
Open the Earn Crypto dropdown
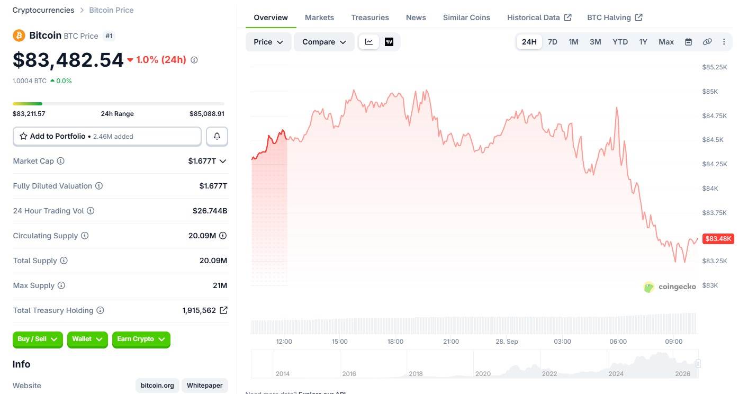click(141, 339)
